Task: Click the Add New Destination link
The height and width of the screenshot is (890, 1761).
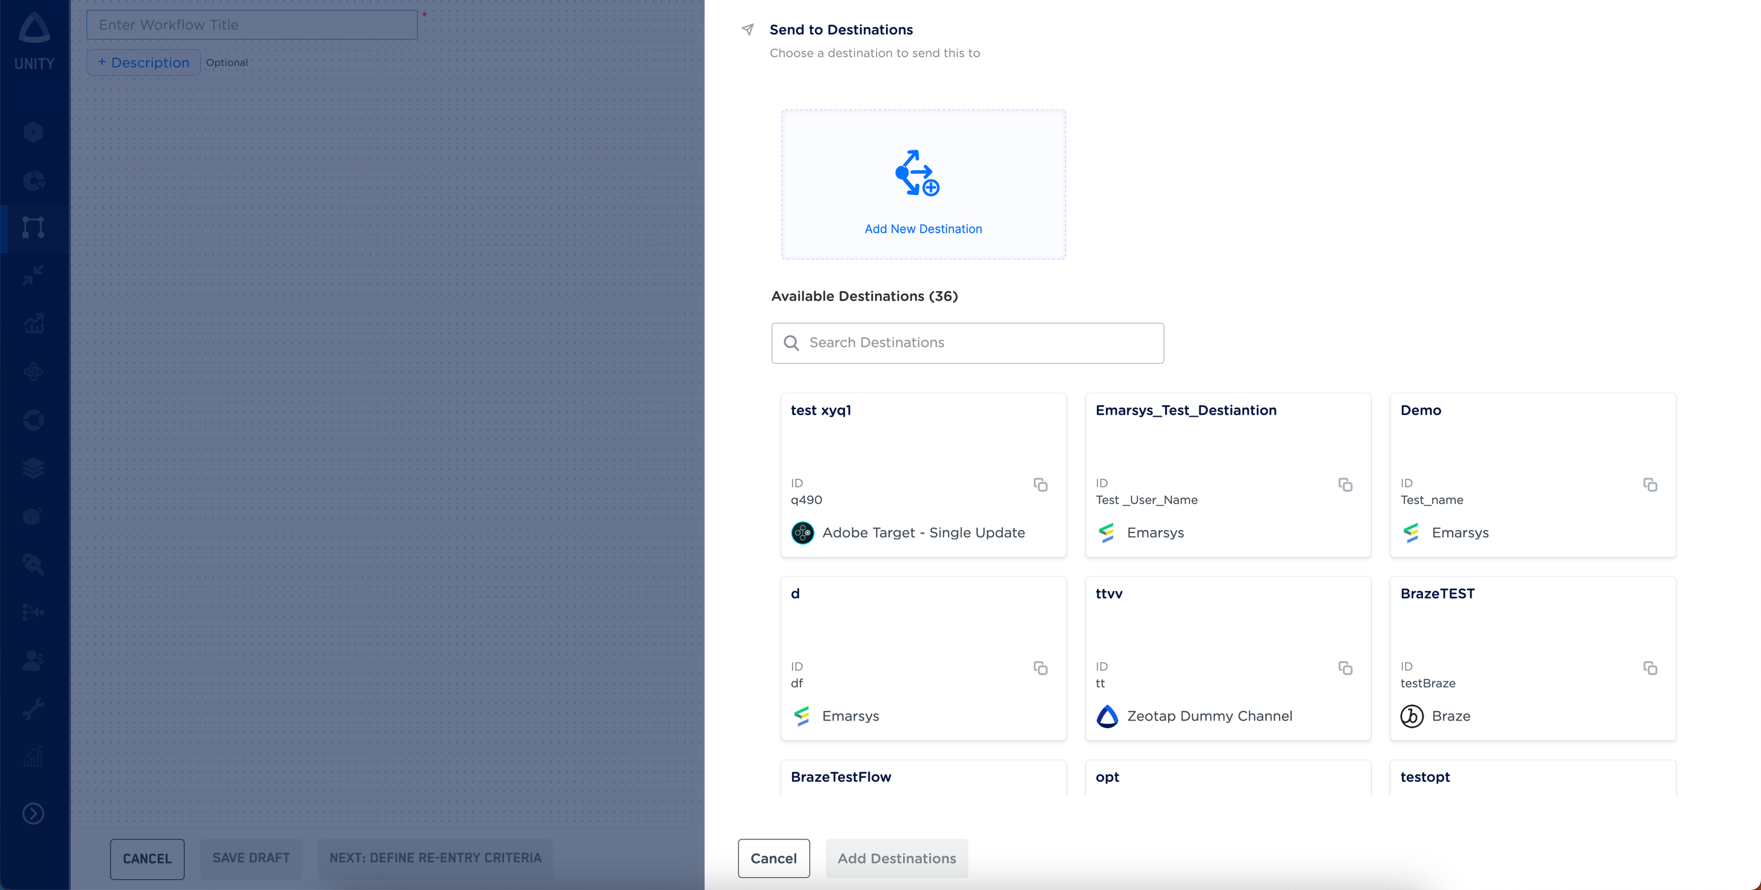Action: tap(922, 229)
